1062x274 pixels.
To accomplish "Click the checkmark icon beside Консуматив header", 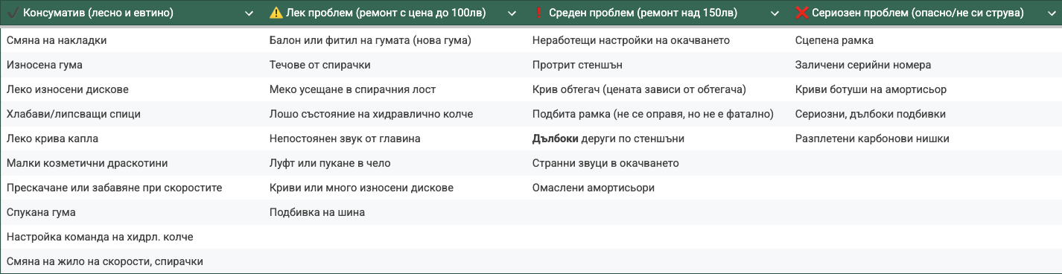I will click(x=13, y=13).
